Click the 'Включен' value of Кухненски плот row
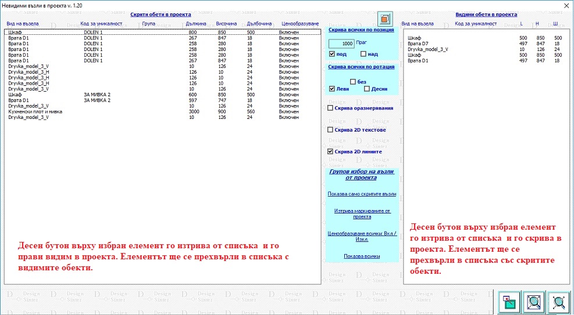This screenshot has height=315, width=574. 289,111
